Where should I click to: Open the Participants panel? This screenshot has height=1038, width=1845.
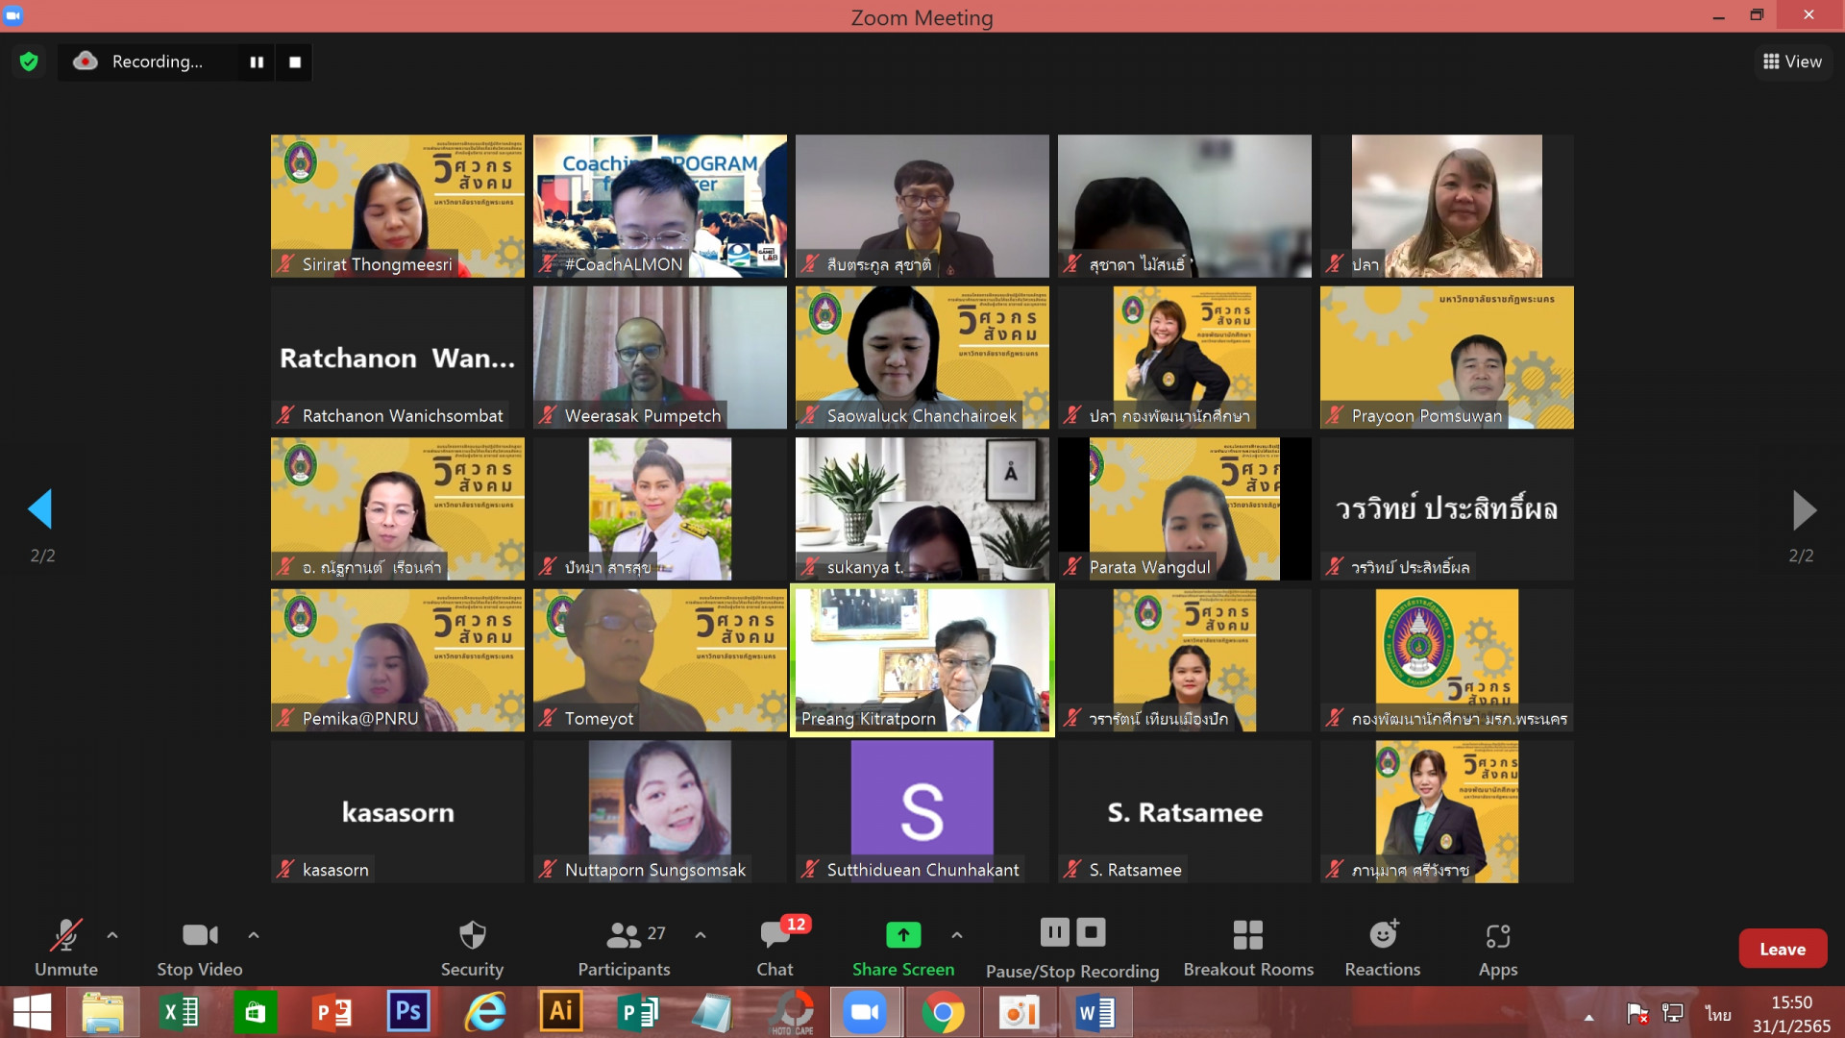[624, 949]
